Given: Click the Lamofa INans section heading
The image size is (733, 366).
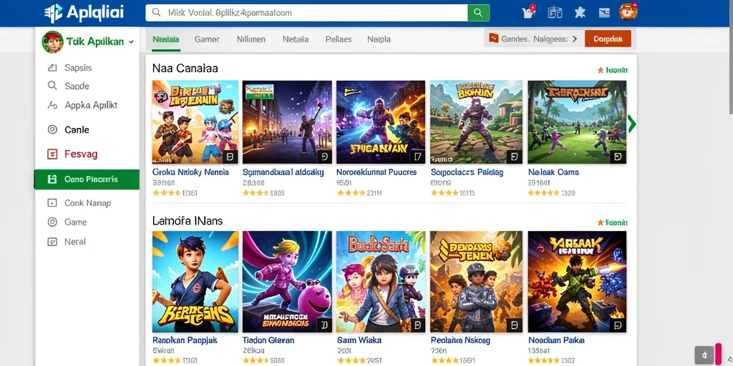Looking at the screenshot, I should [x=188, y=221].
